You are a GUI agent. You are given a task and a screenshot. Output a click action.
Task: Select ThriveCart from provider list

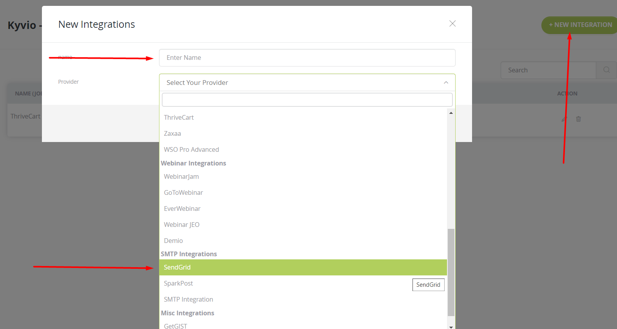(303, 117)
